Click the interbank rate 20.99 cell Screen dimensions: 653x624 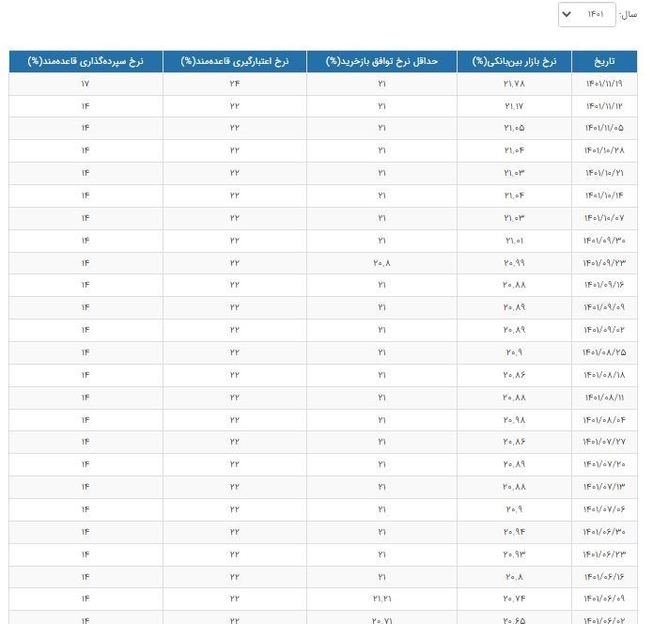(x=513, y=262)
